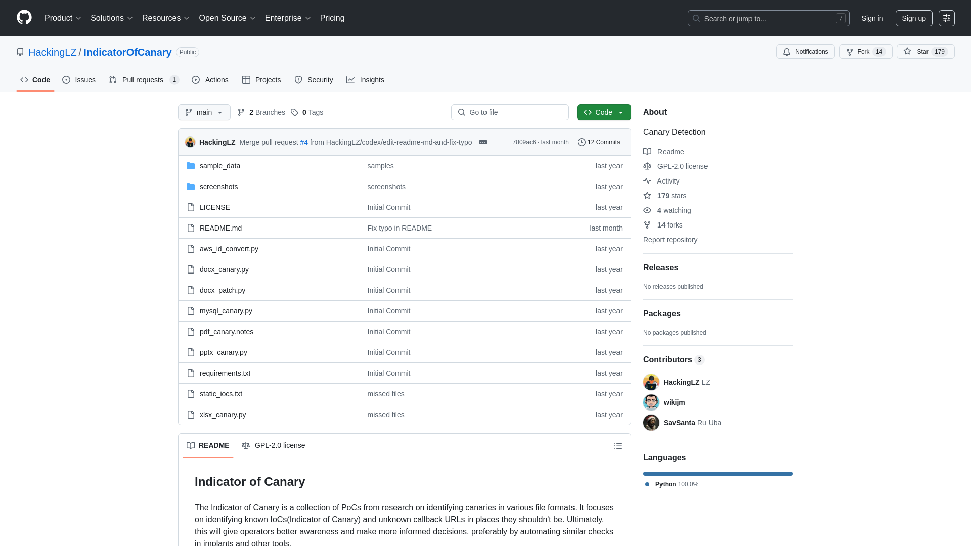Screen dimensions: 971x546
Task: Expand the Open Source menu
Action: tap(228, 18)
